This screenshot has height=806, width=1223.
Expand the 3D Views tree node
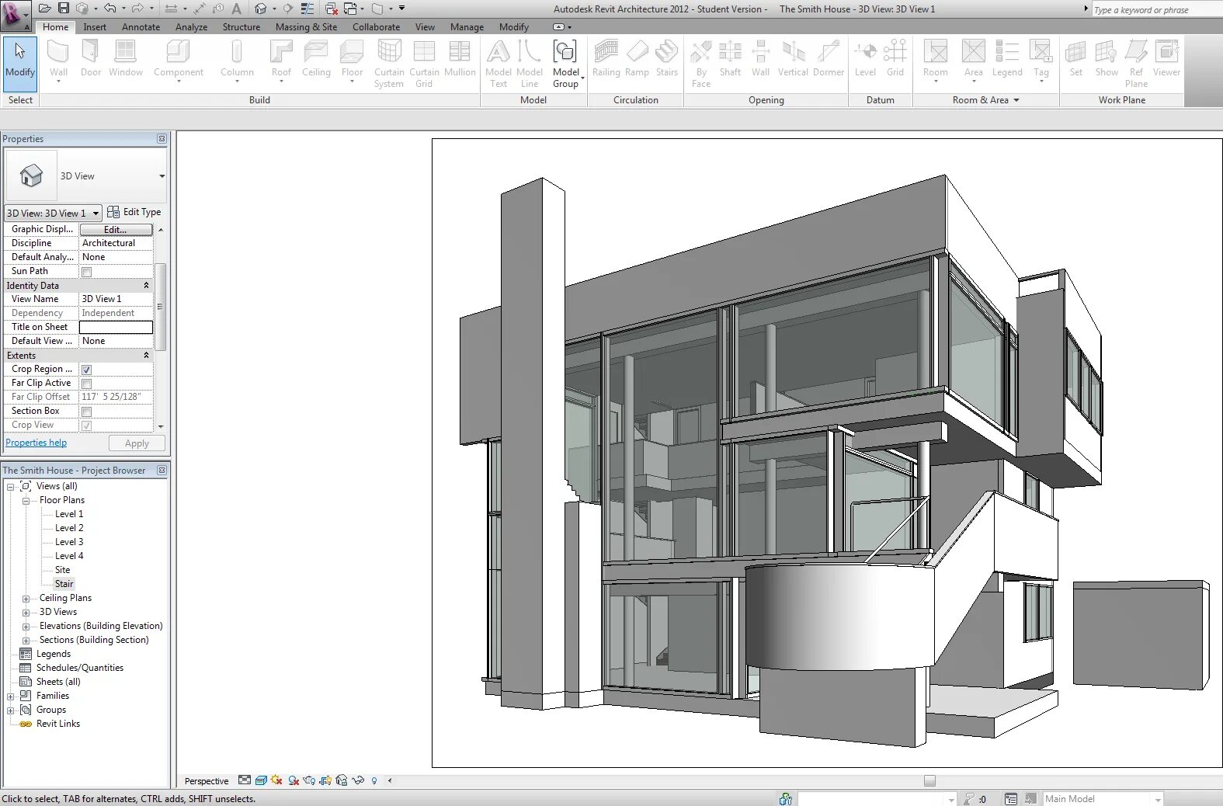click(x=26, y=613)
